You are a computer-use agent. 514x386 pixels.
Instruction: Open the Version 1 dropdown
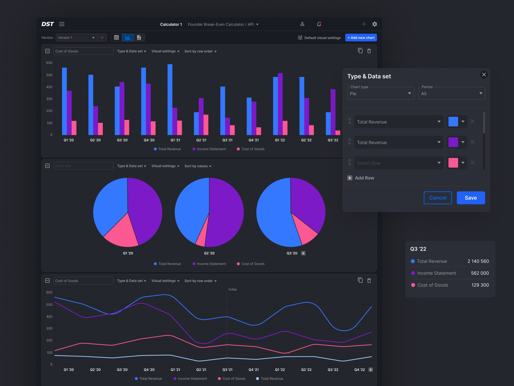[x=76, y=38]
